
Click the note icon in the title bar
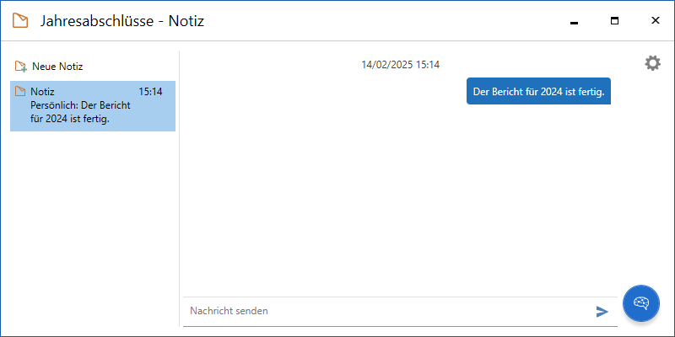tap(20, 20)
